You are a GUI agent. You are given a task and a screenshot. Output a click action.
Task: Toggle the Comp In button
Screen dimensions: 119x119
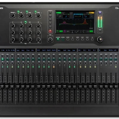pyautogui.click(x=35, y=12)
